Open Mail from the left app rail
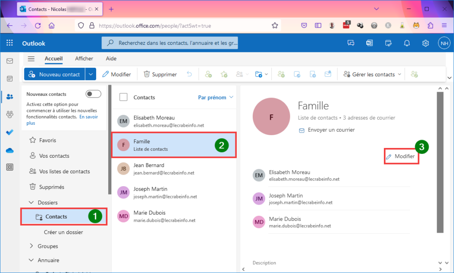 (10, 61)
